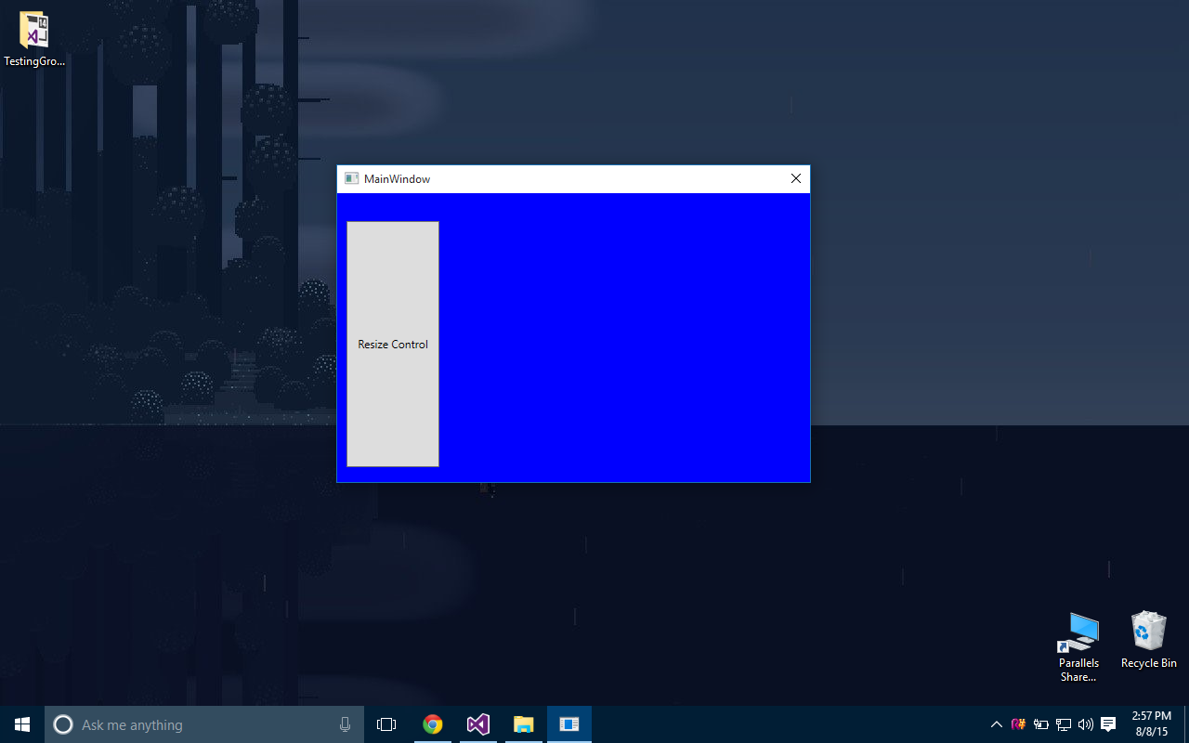Open the clock and calendar from the taskbar
This screenshot has width=1189, height=743.
[1150, 723]
